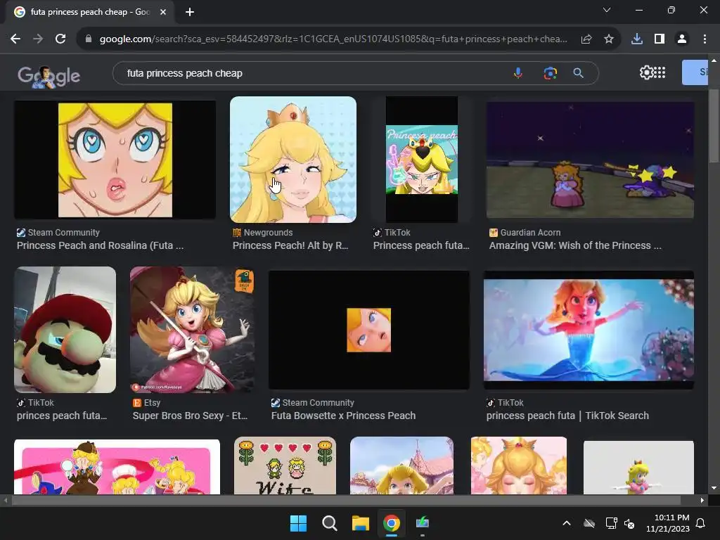
Task: Open Google quick settings gear
Action: pyautogui.click(x=647, y=72)
